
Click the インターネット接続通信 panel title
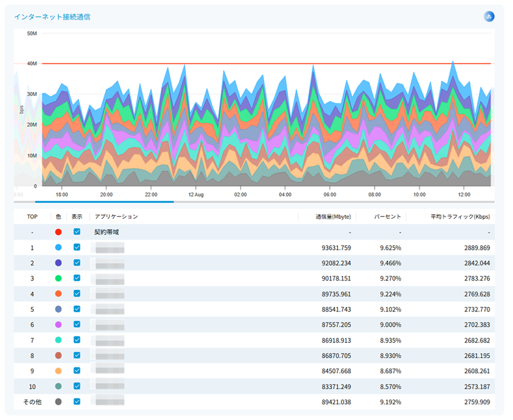[x=52, y=17]
